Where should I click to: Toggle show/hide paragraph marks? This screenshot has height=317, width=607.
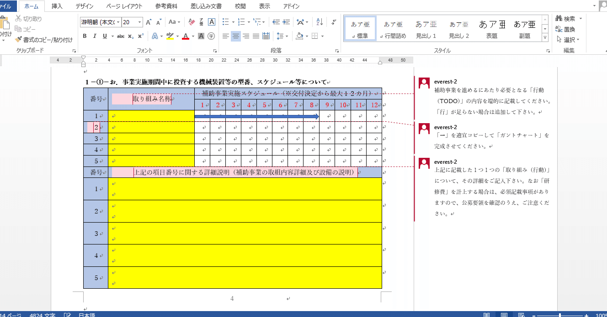[x=334, y=22]
